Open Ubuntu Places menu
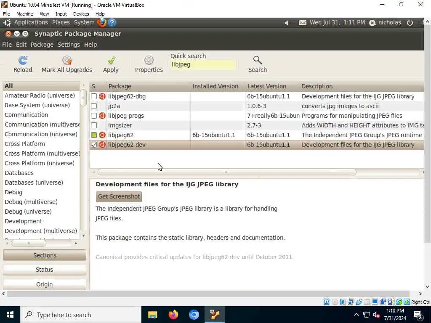This screenshot has height=323, width=431. point(61,23)
